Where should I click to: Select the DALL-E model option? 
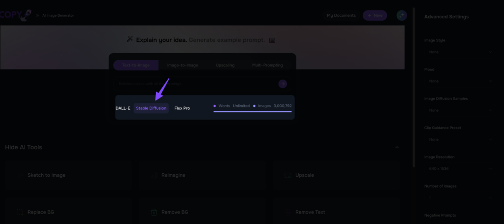click(123, 108)
